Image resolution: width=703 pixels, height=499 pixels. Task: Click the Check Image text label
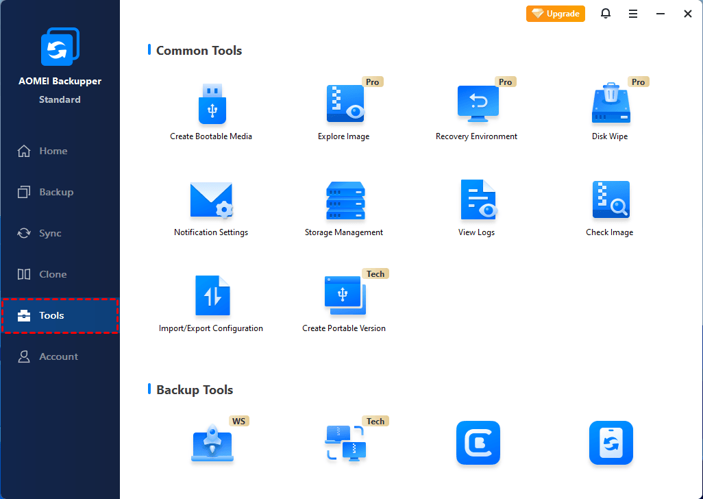pyautogui.click(x=609, y=232)
